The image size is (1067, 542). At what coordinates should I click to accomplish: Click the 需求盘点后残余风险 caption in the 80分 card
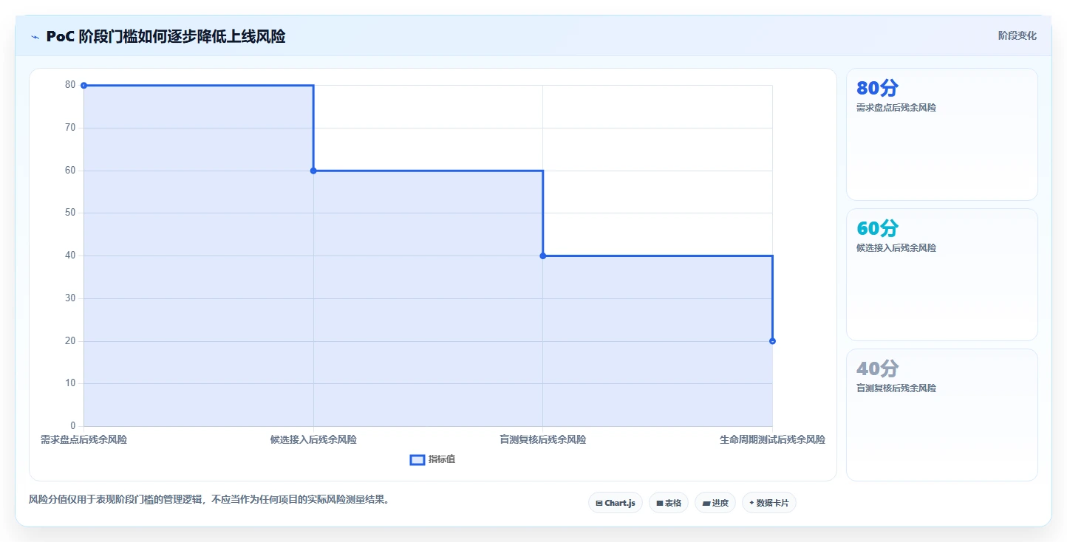[896, 108]
